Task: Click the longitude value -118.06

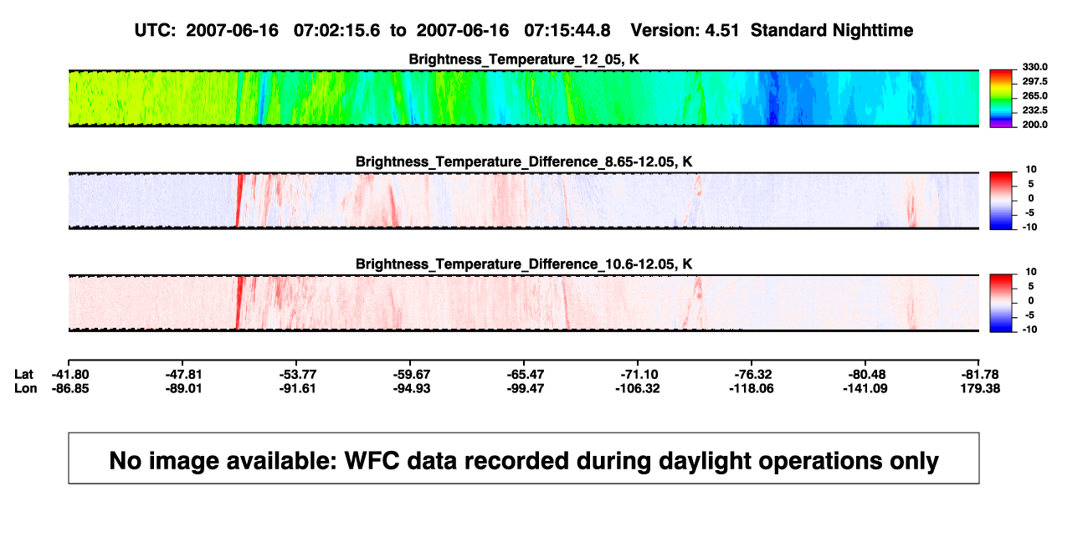Action: (x=752, y=388)
